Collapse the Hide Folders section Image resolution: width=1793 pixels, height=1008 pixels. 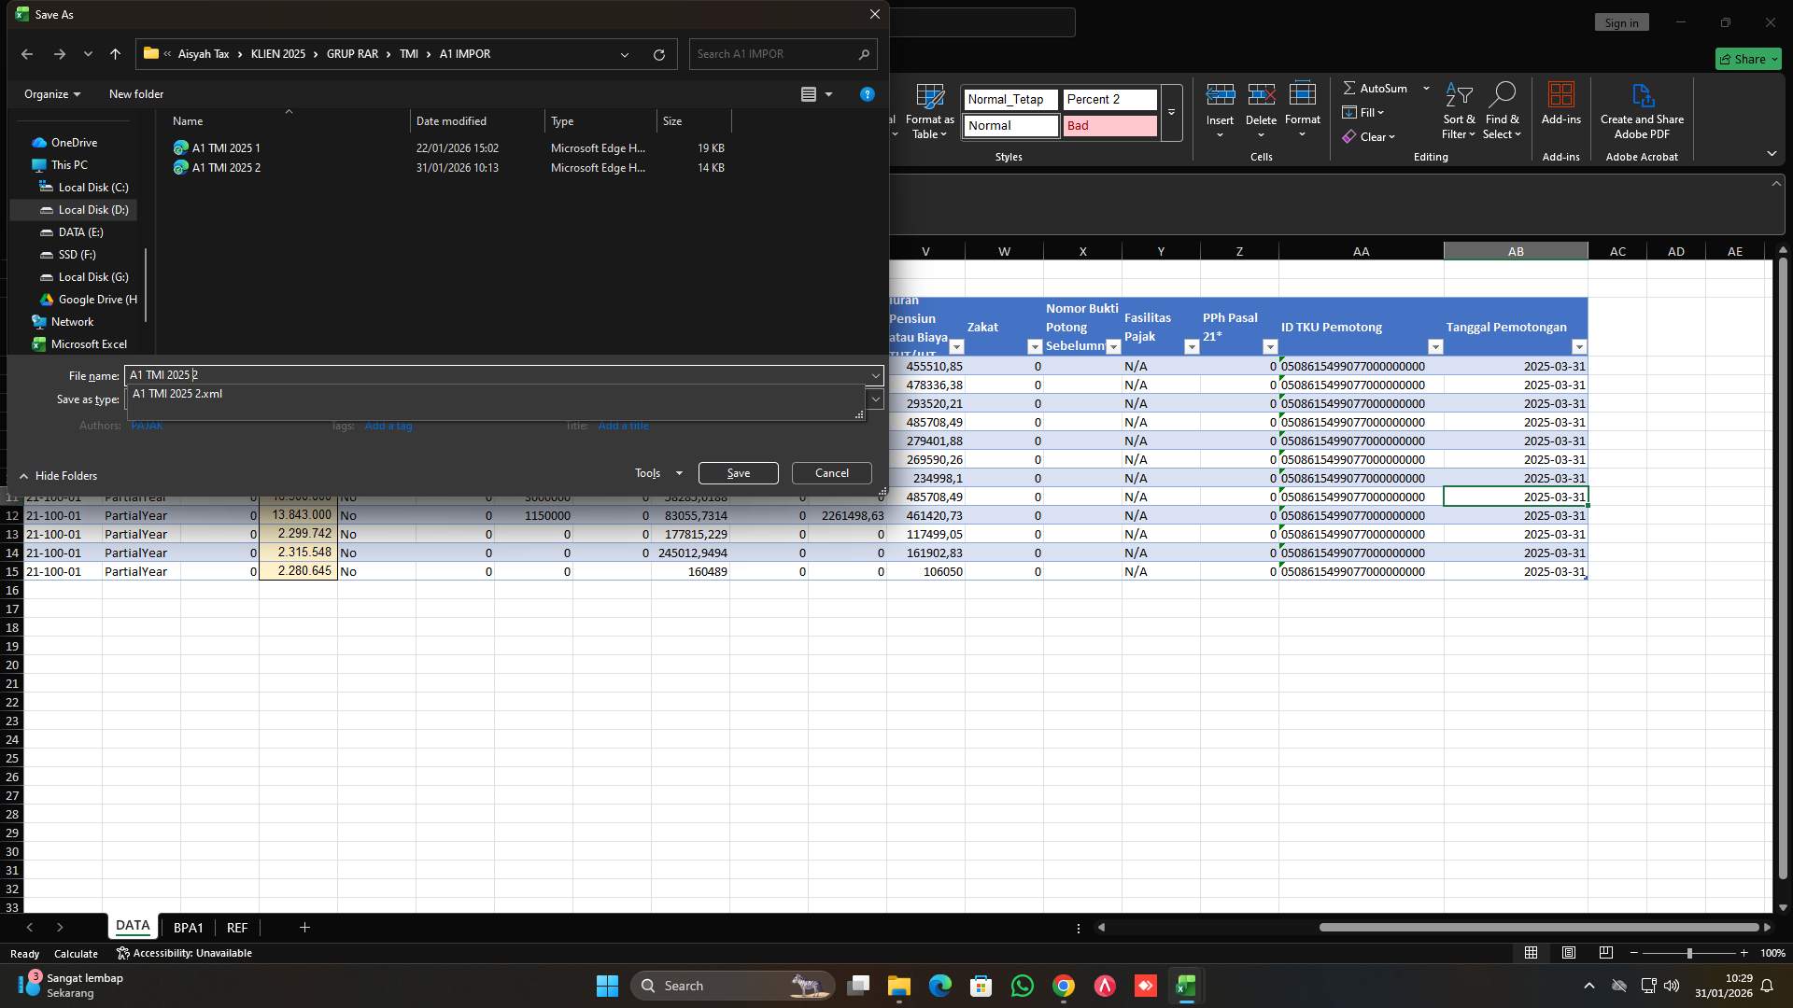point(58,475)
